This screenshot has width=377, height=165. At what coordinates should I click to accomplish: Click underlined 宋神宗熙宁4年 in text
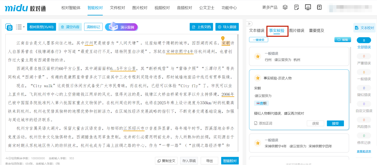tap(180, 52)
